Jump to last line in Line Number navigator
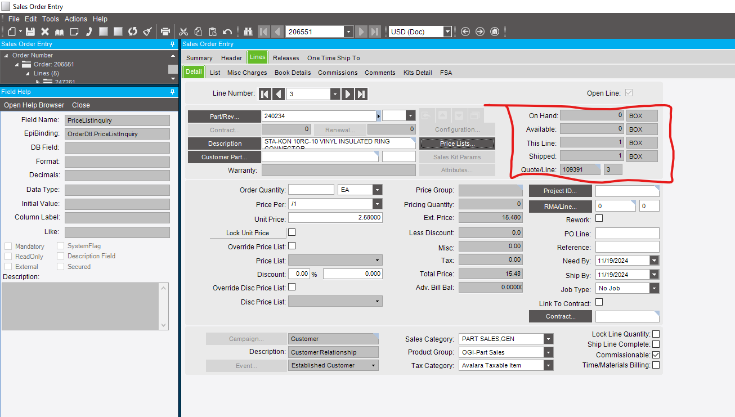735x417 pixels. coord(362,94)
